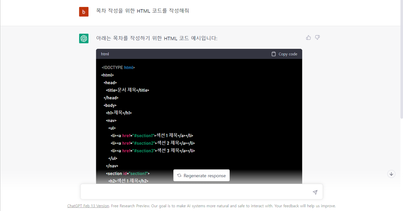Image resolution: width=403 pixels, height=211 pixels.
Task: Rate the response with the thumbs up icon
Action: 308,37
